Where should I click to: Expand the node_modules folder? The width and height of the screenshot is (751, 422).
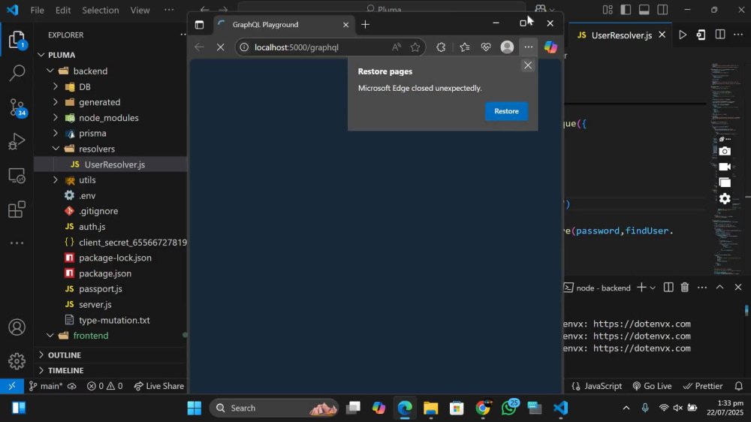pyautogui.click(x=56, y=118)
